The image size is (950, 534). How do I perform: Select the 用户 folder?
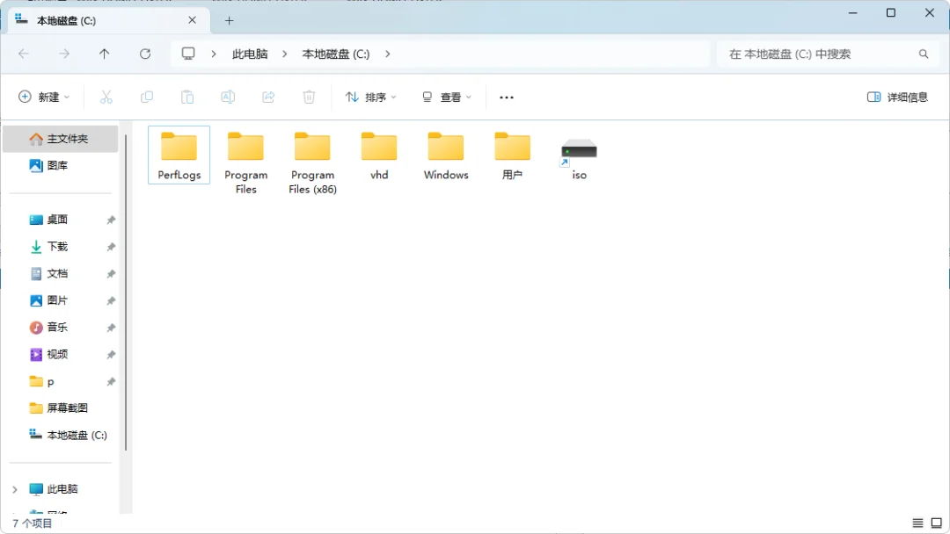(512, 155)
